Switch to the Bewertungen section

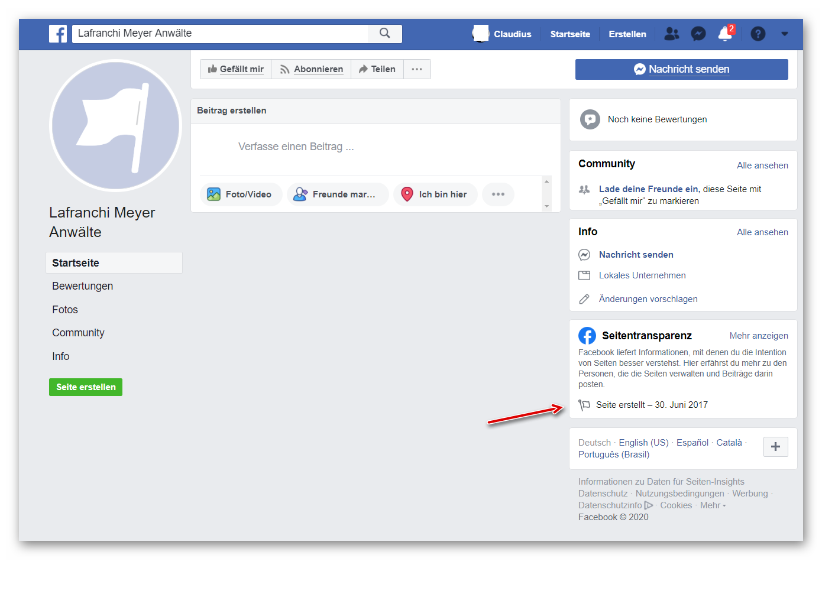(x=82, y=286)
